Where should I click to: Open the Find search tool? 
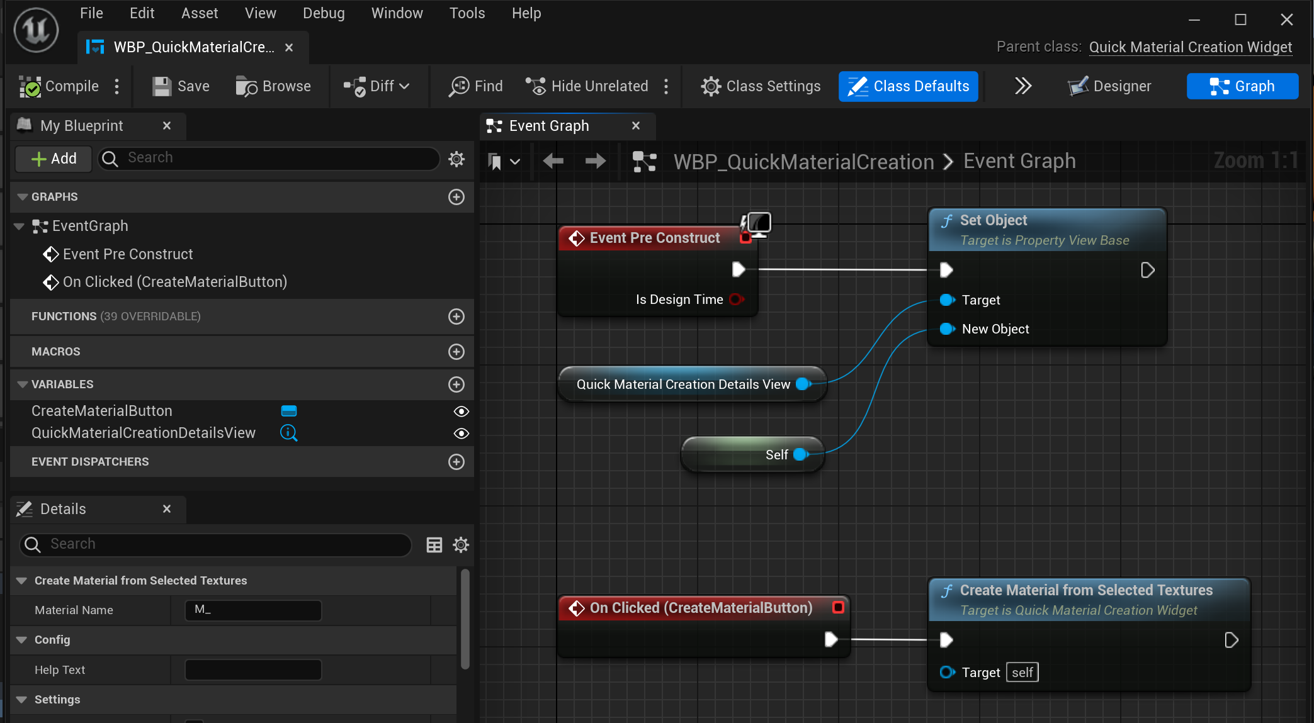475,86
